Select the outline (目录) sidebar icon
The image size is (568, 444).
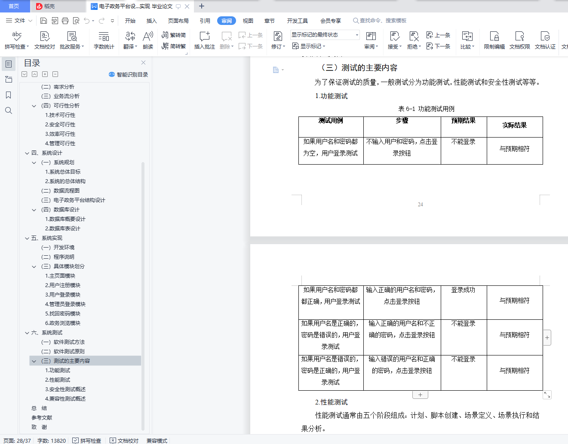coord(8,64)
